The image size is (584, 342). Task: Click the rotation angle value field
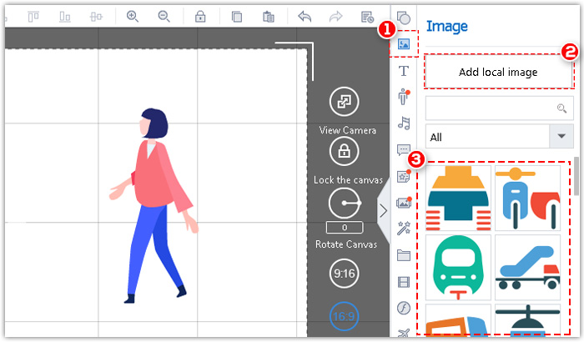[x=345, y=227]
